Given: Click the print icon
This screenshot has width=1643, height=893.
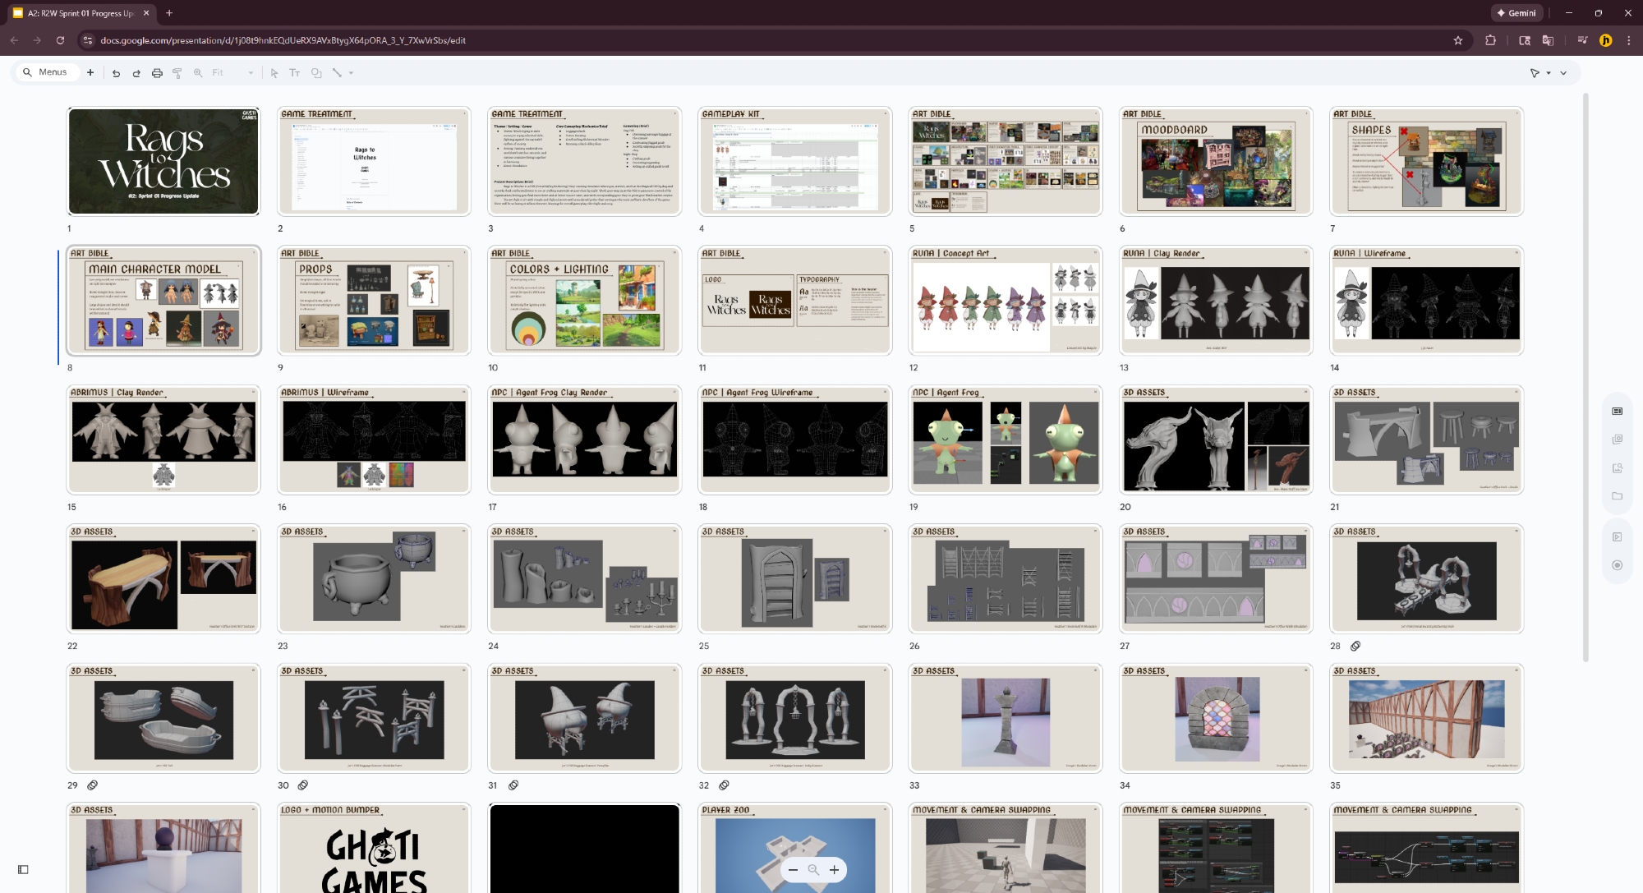Looking at the screenshot, I should pyautogui.click(x=157, y=73).
